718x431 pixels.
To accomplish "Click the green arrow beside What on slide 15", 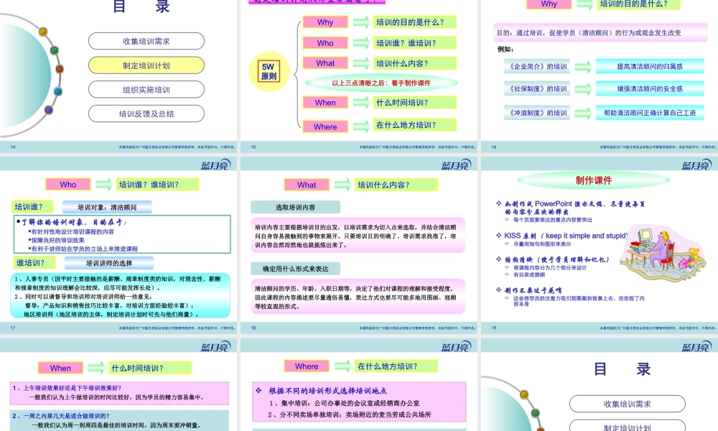I will click(361, 63).
